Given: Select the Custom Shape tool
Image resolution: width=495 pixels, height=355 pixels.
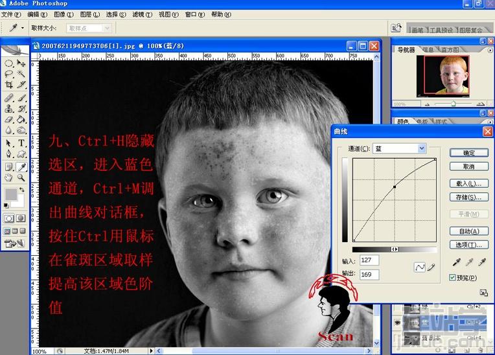Looking at the screenshot, I should tap(21, 154).
